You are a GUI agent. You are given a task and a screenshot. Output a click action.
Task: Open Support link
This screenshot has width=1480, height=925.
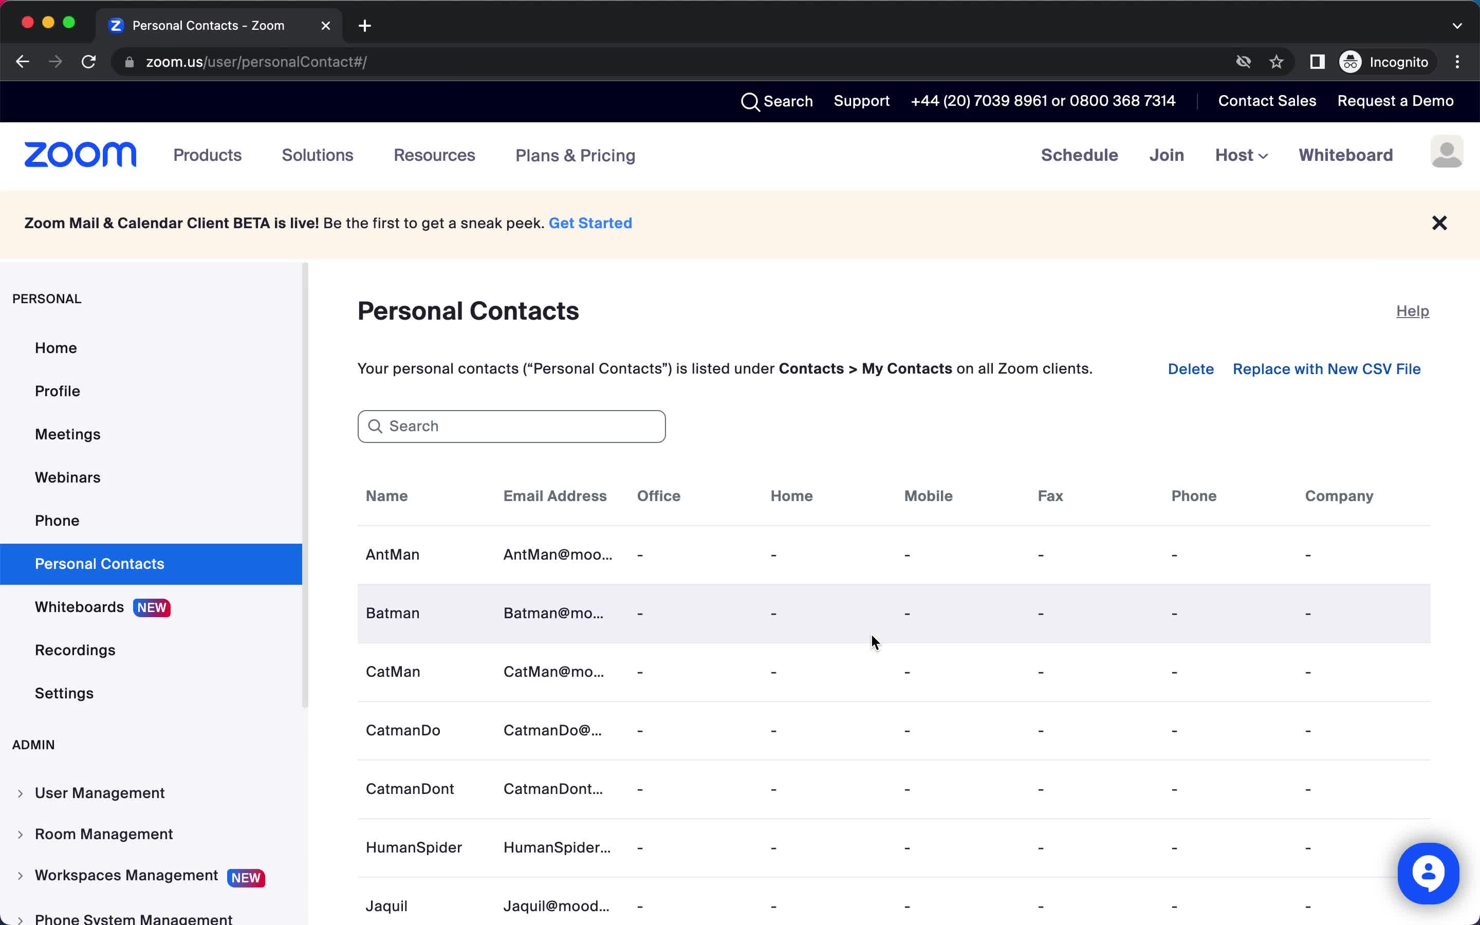pyautogui.click(x=861, y=101)
